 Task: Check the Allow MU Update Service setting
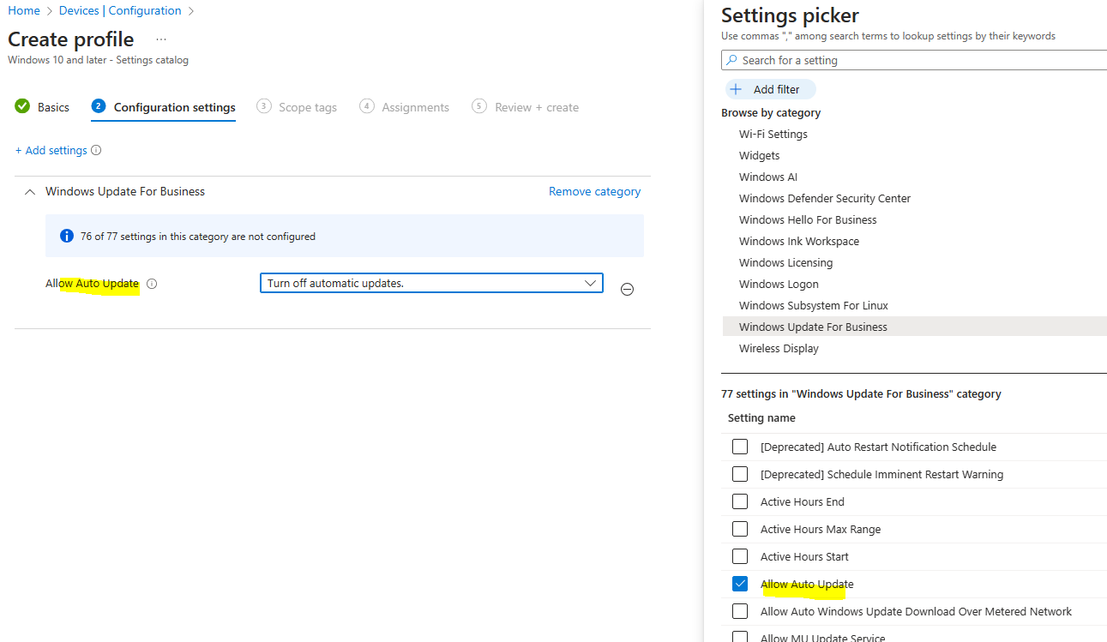point(739,637)
